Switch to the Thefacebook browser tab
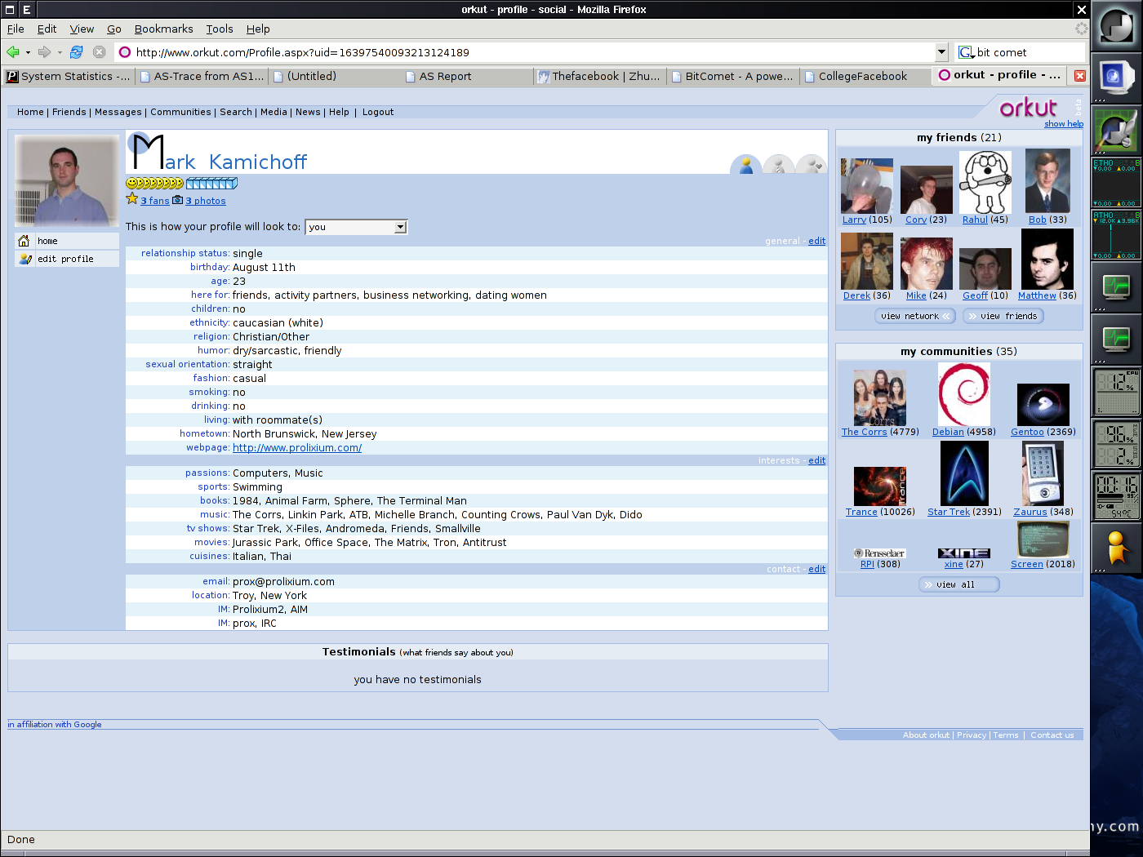 tap(599, 76)
